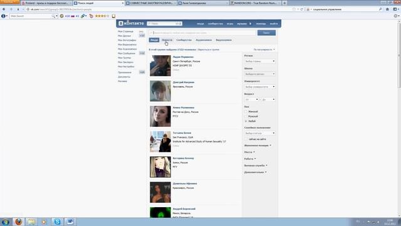The height and width of the screenshot is (226, 401).
Task: Expand the Военная служба filter section
Action: coord(256,166)
